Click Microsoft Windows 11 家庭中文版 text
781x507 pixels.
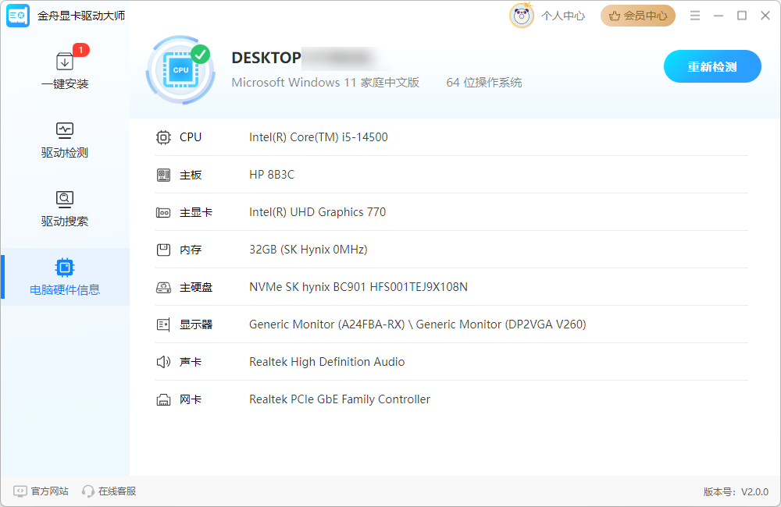click(325, 82)
